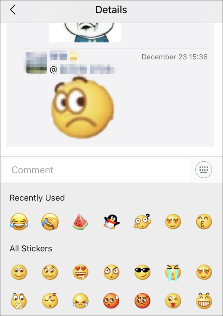This screenshot has width=223, height=316.
Task: Open the commenter's blurred avatar
Action: pyautogui.click(x=36, y=63)
